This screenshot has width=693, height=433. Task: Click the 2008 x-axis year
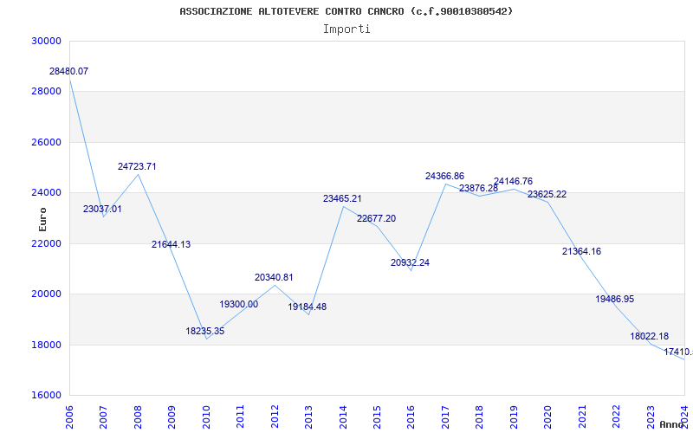(138, 417)
